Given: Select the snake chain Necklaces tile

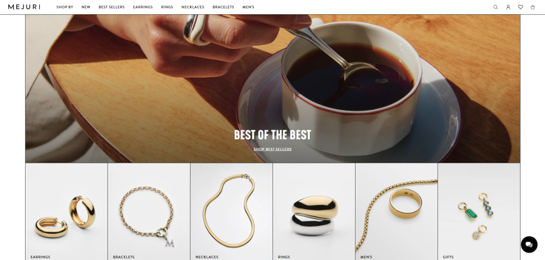Looking at the screenshot, I should (x=232, y=212).
